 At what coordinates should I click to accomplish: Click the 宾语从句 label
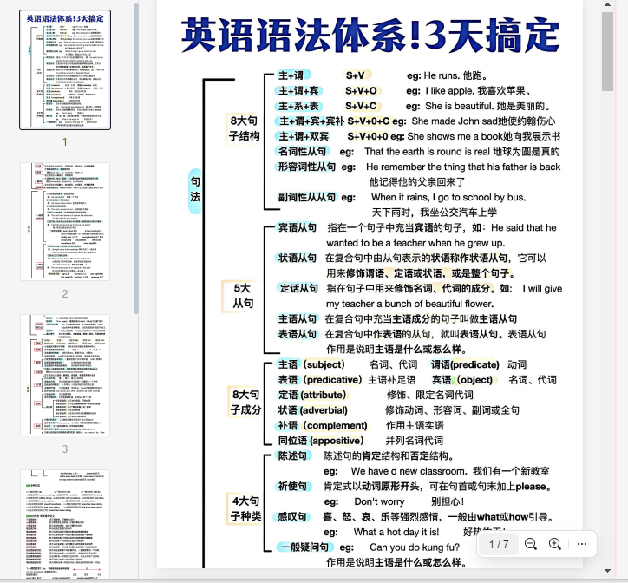click(298, 227)
